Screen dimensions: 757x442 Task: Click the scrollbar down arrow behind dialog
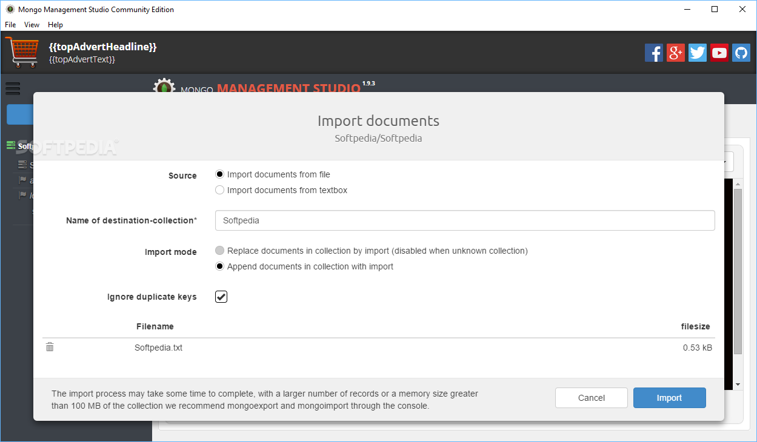(x=738, y=384)
